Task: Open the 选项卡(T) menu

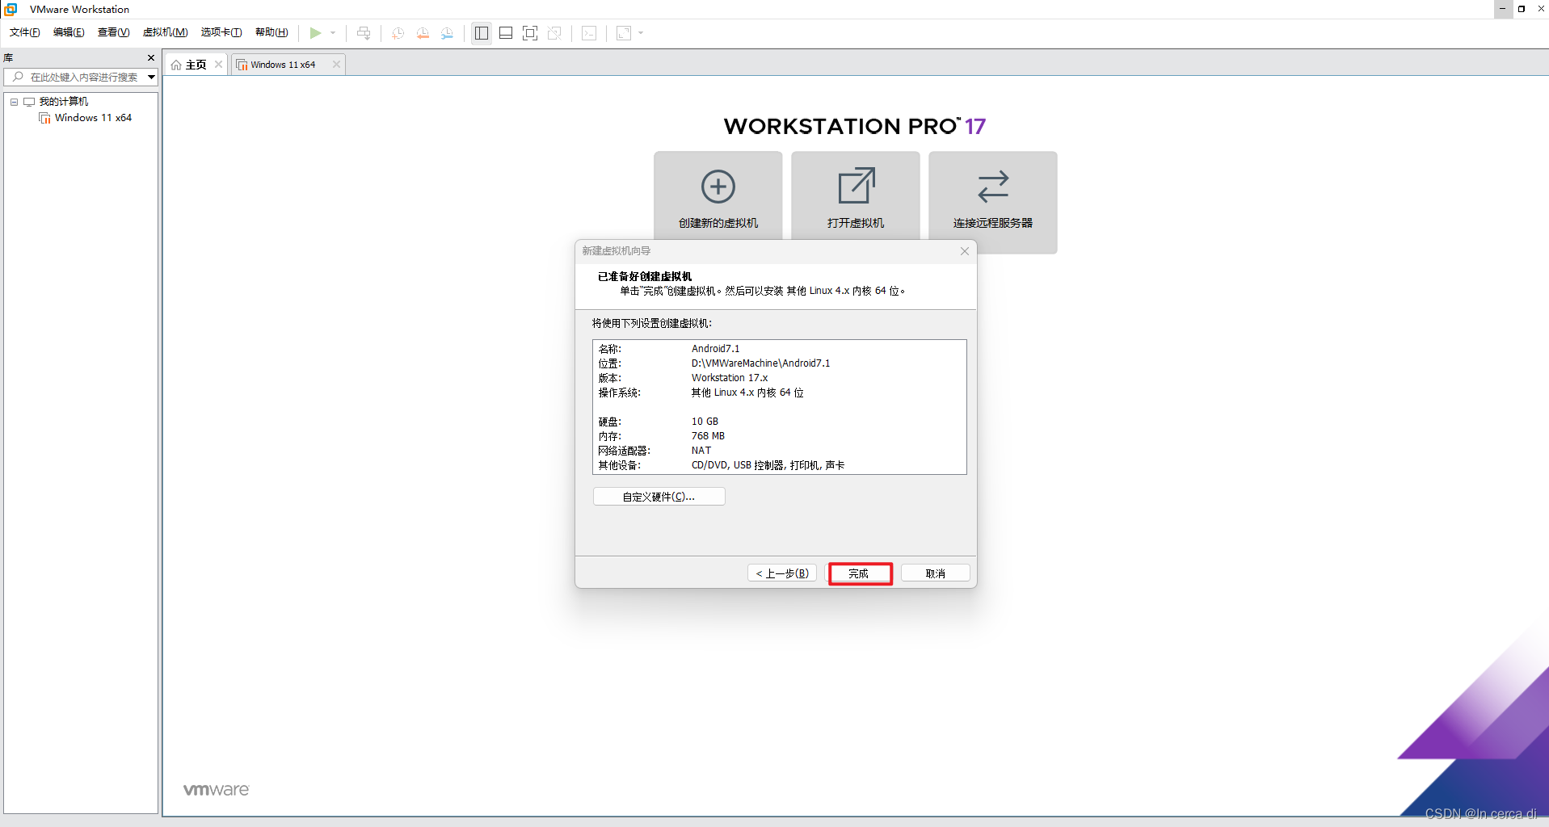Action: [x=221, y=32]
